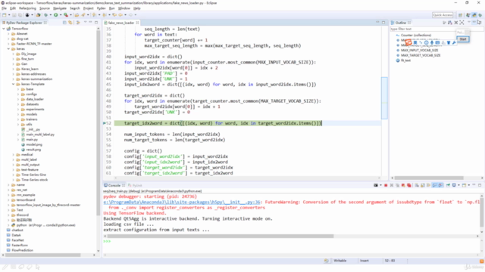The width and height of the screenshot is (485, 272).
Task: Open the Refactoring menu
Action: click(27, 8)
